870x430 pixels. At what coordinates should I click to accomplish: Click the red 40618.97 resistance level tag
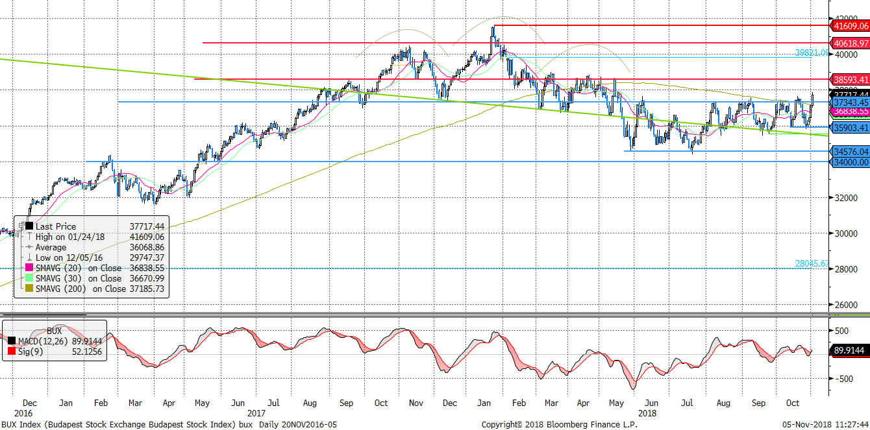[x=851, y=43]
